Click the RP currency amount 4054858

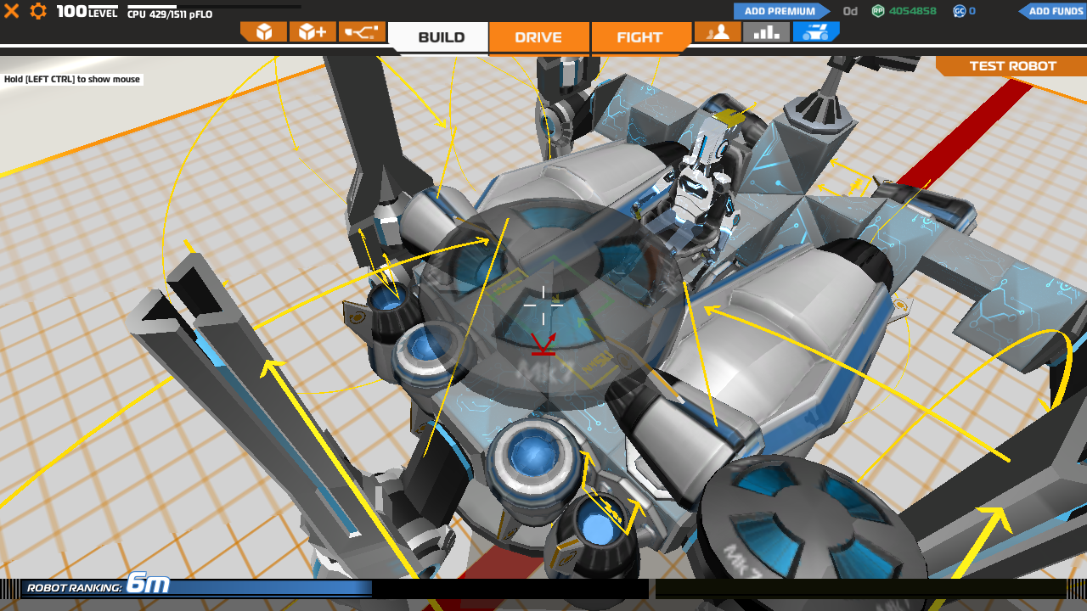912,11
